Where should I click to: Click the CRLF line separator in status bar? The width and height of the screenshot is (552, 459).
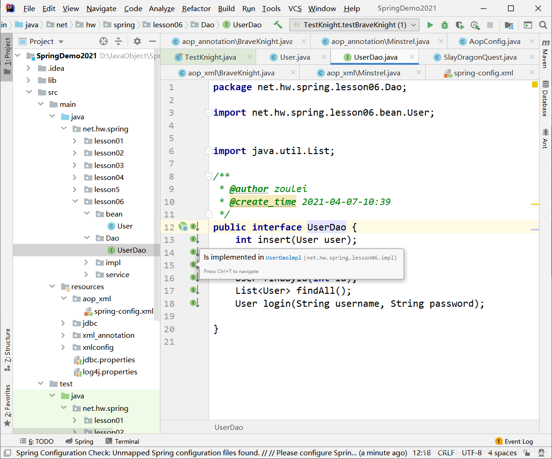[x=446, y=453]
